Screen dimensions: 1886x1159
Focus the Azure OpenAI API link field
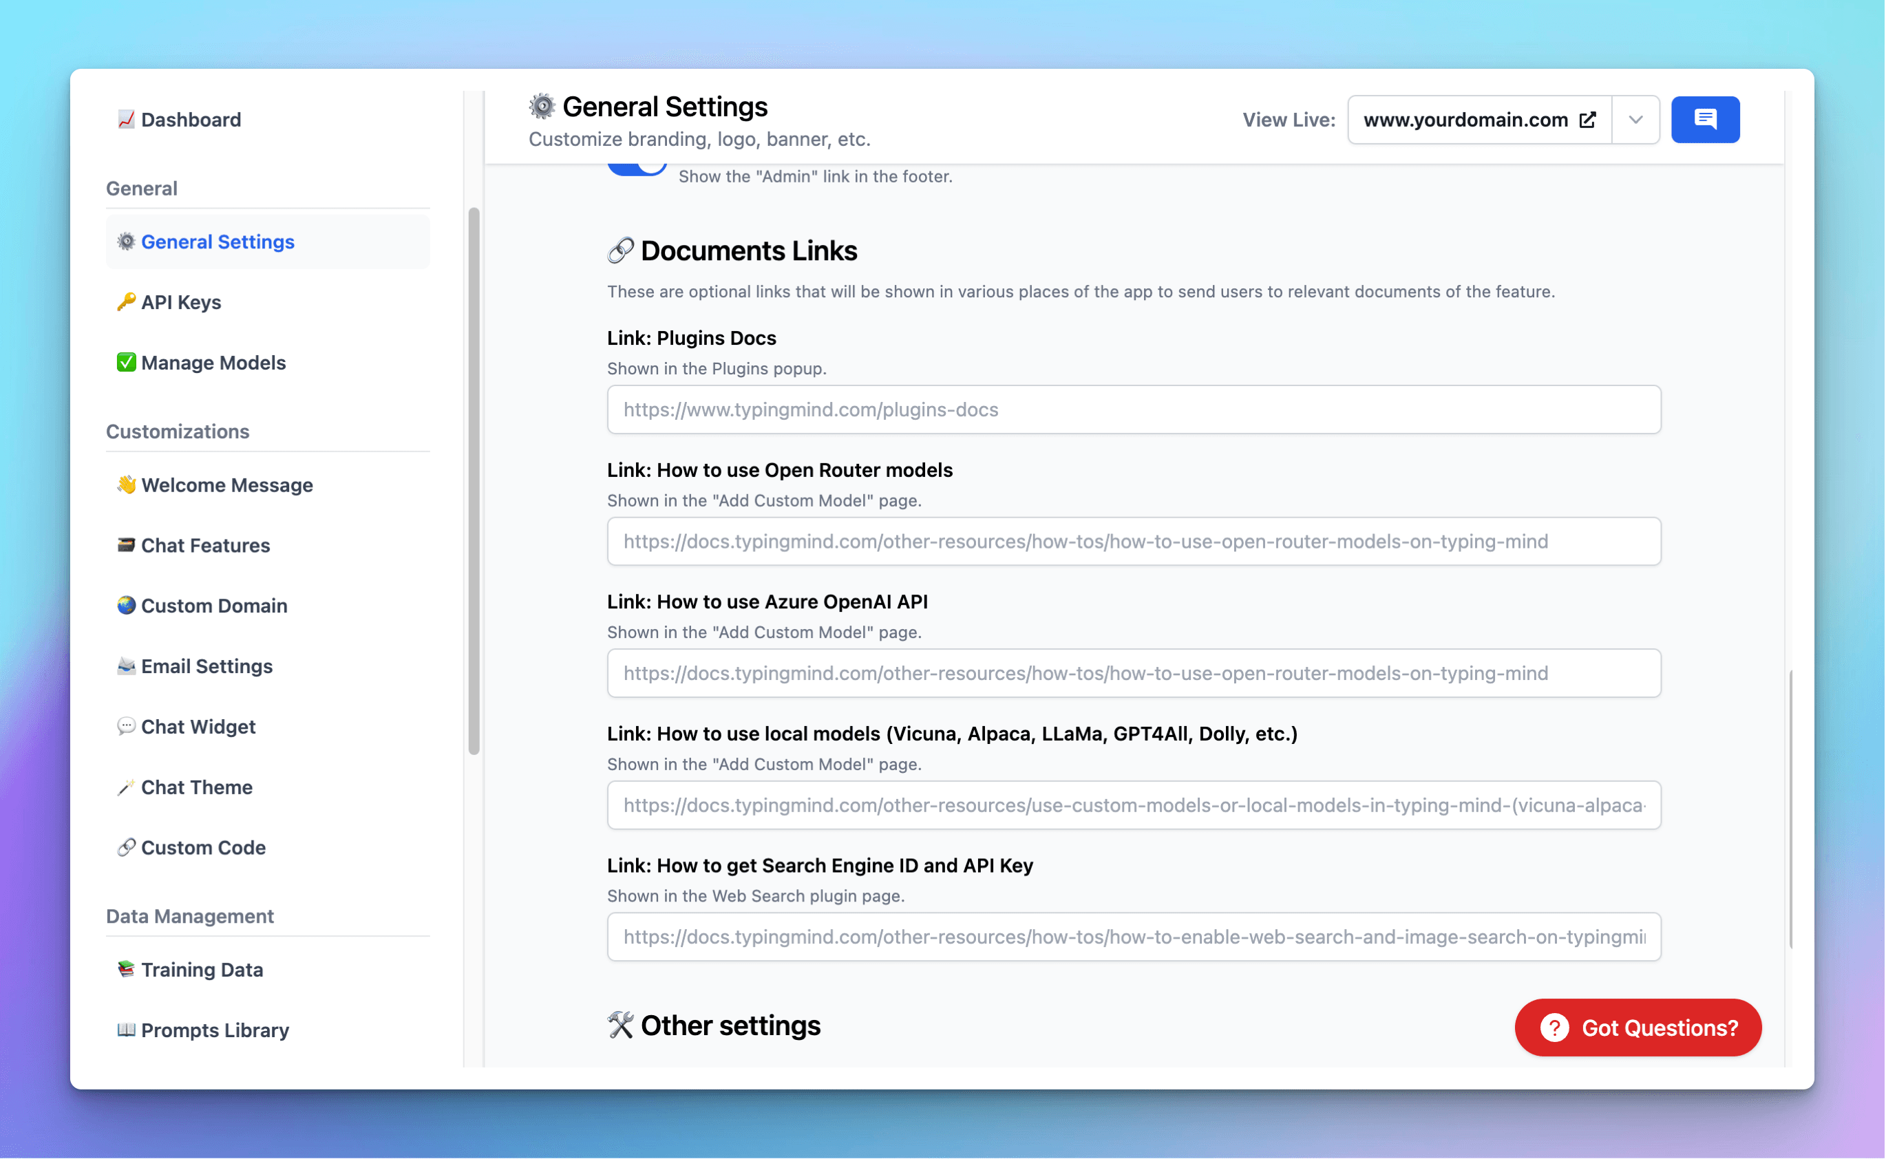pyautogui.click(x=1133, y=673)
